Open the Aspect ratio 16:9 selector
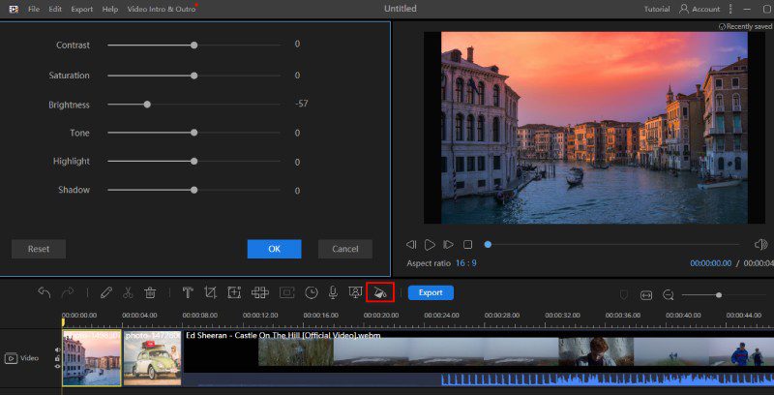 (x=465, y=263)
